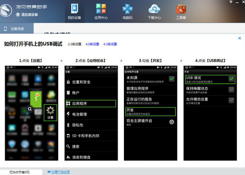Viewport: 245px width, 175px height.
Task: Click the question mark help icon
Action: tap(18, 15)
